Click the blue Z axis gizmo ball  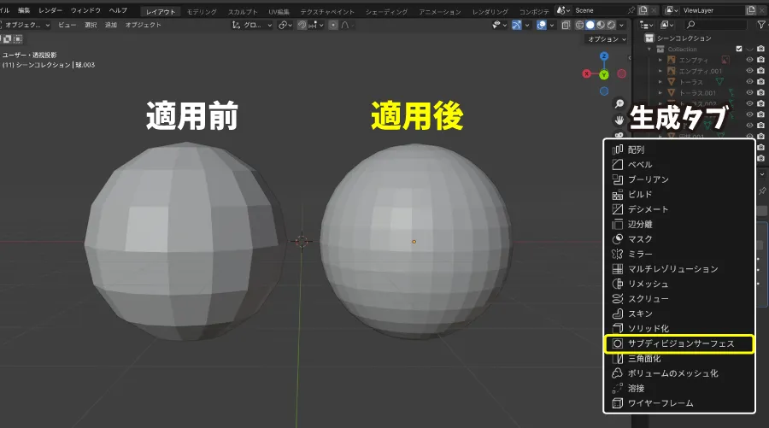point(604,56)
